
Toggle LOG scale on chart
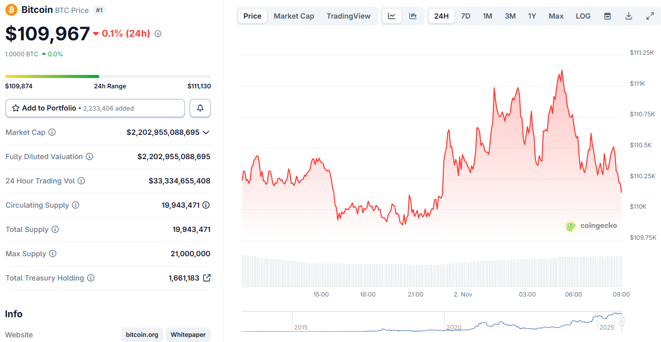583,16
